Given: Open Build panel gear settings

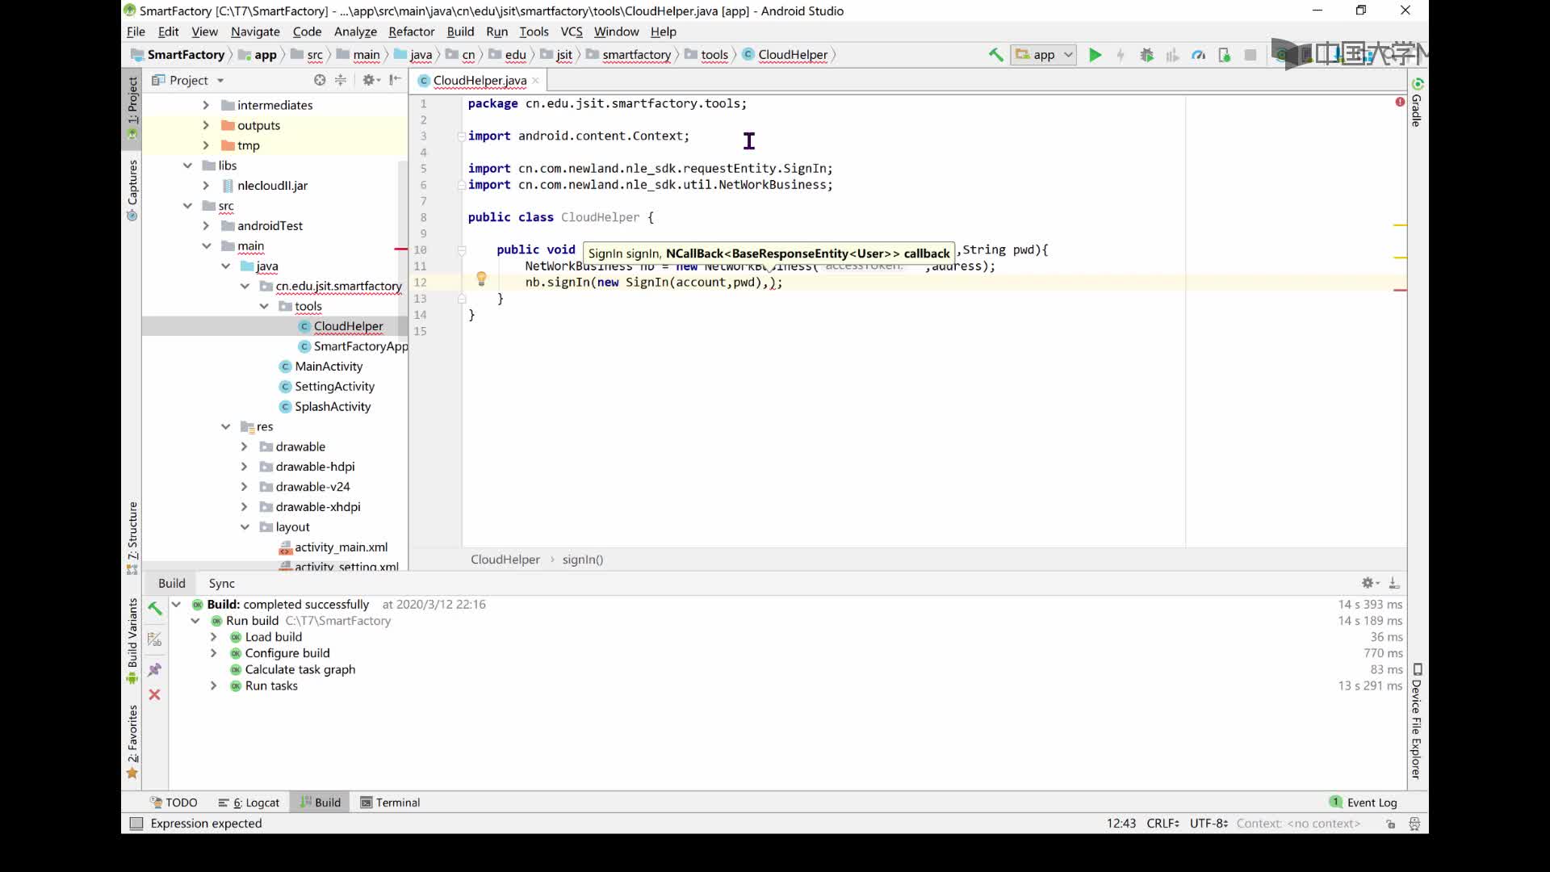Looking at the screenshot, I should point(1370,583).
